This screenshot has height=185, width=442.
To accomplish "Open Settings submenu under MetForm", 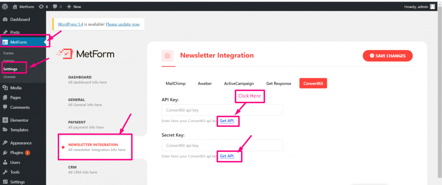I will tap(10, 69).
